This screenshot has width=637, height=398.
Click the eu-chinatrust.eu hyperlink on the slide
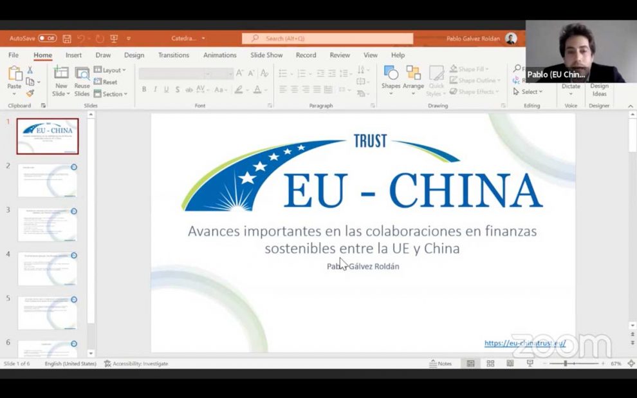coord(524,343)
